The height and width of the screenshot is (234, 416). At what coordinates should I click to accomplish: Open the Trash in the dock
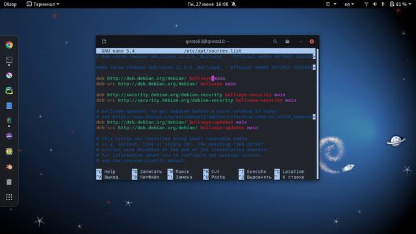coord(9,182)
